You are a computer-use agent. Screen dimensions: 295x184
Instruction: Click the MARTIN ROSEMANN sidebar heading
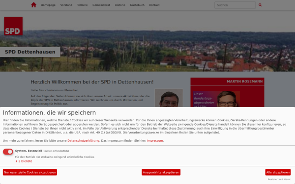[x=244, y=81]
